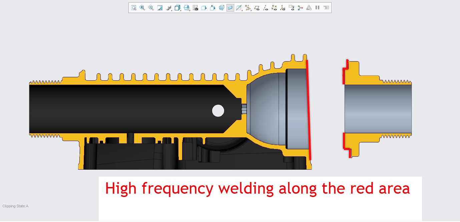This screenshot has height=222, width=460.
Task: Toggle the Spin Center icon
Action: pos(300,8)
